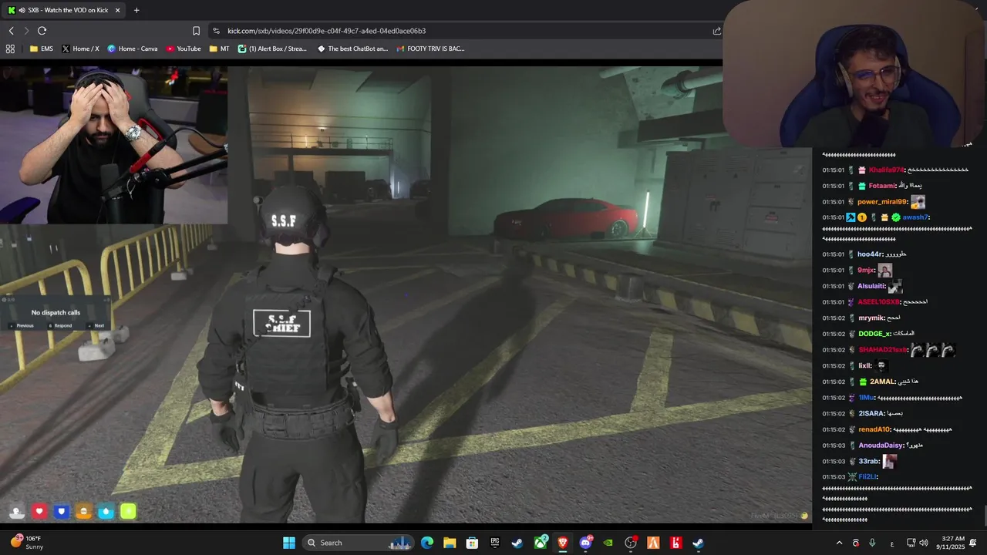Reload the Kick page
The width and height of the screenshot is (987, 555).
click(42, 31)
